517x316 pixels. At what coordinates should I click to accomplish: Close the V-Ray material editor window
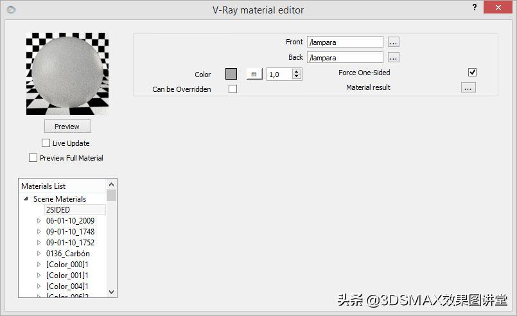click(498, 7)
